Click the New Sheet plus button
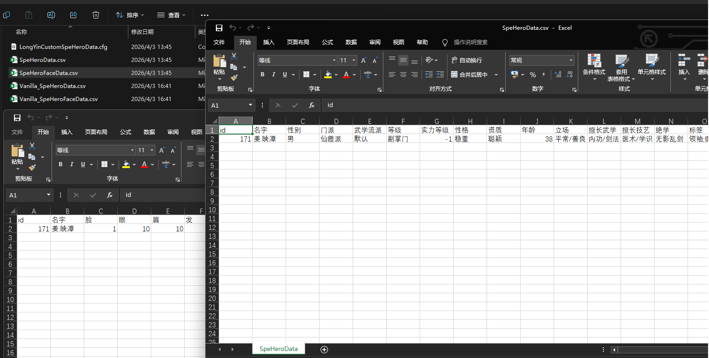Screen dimensions: 709x358 click(x=324, y=349)
